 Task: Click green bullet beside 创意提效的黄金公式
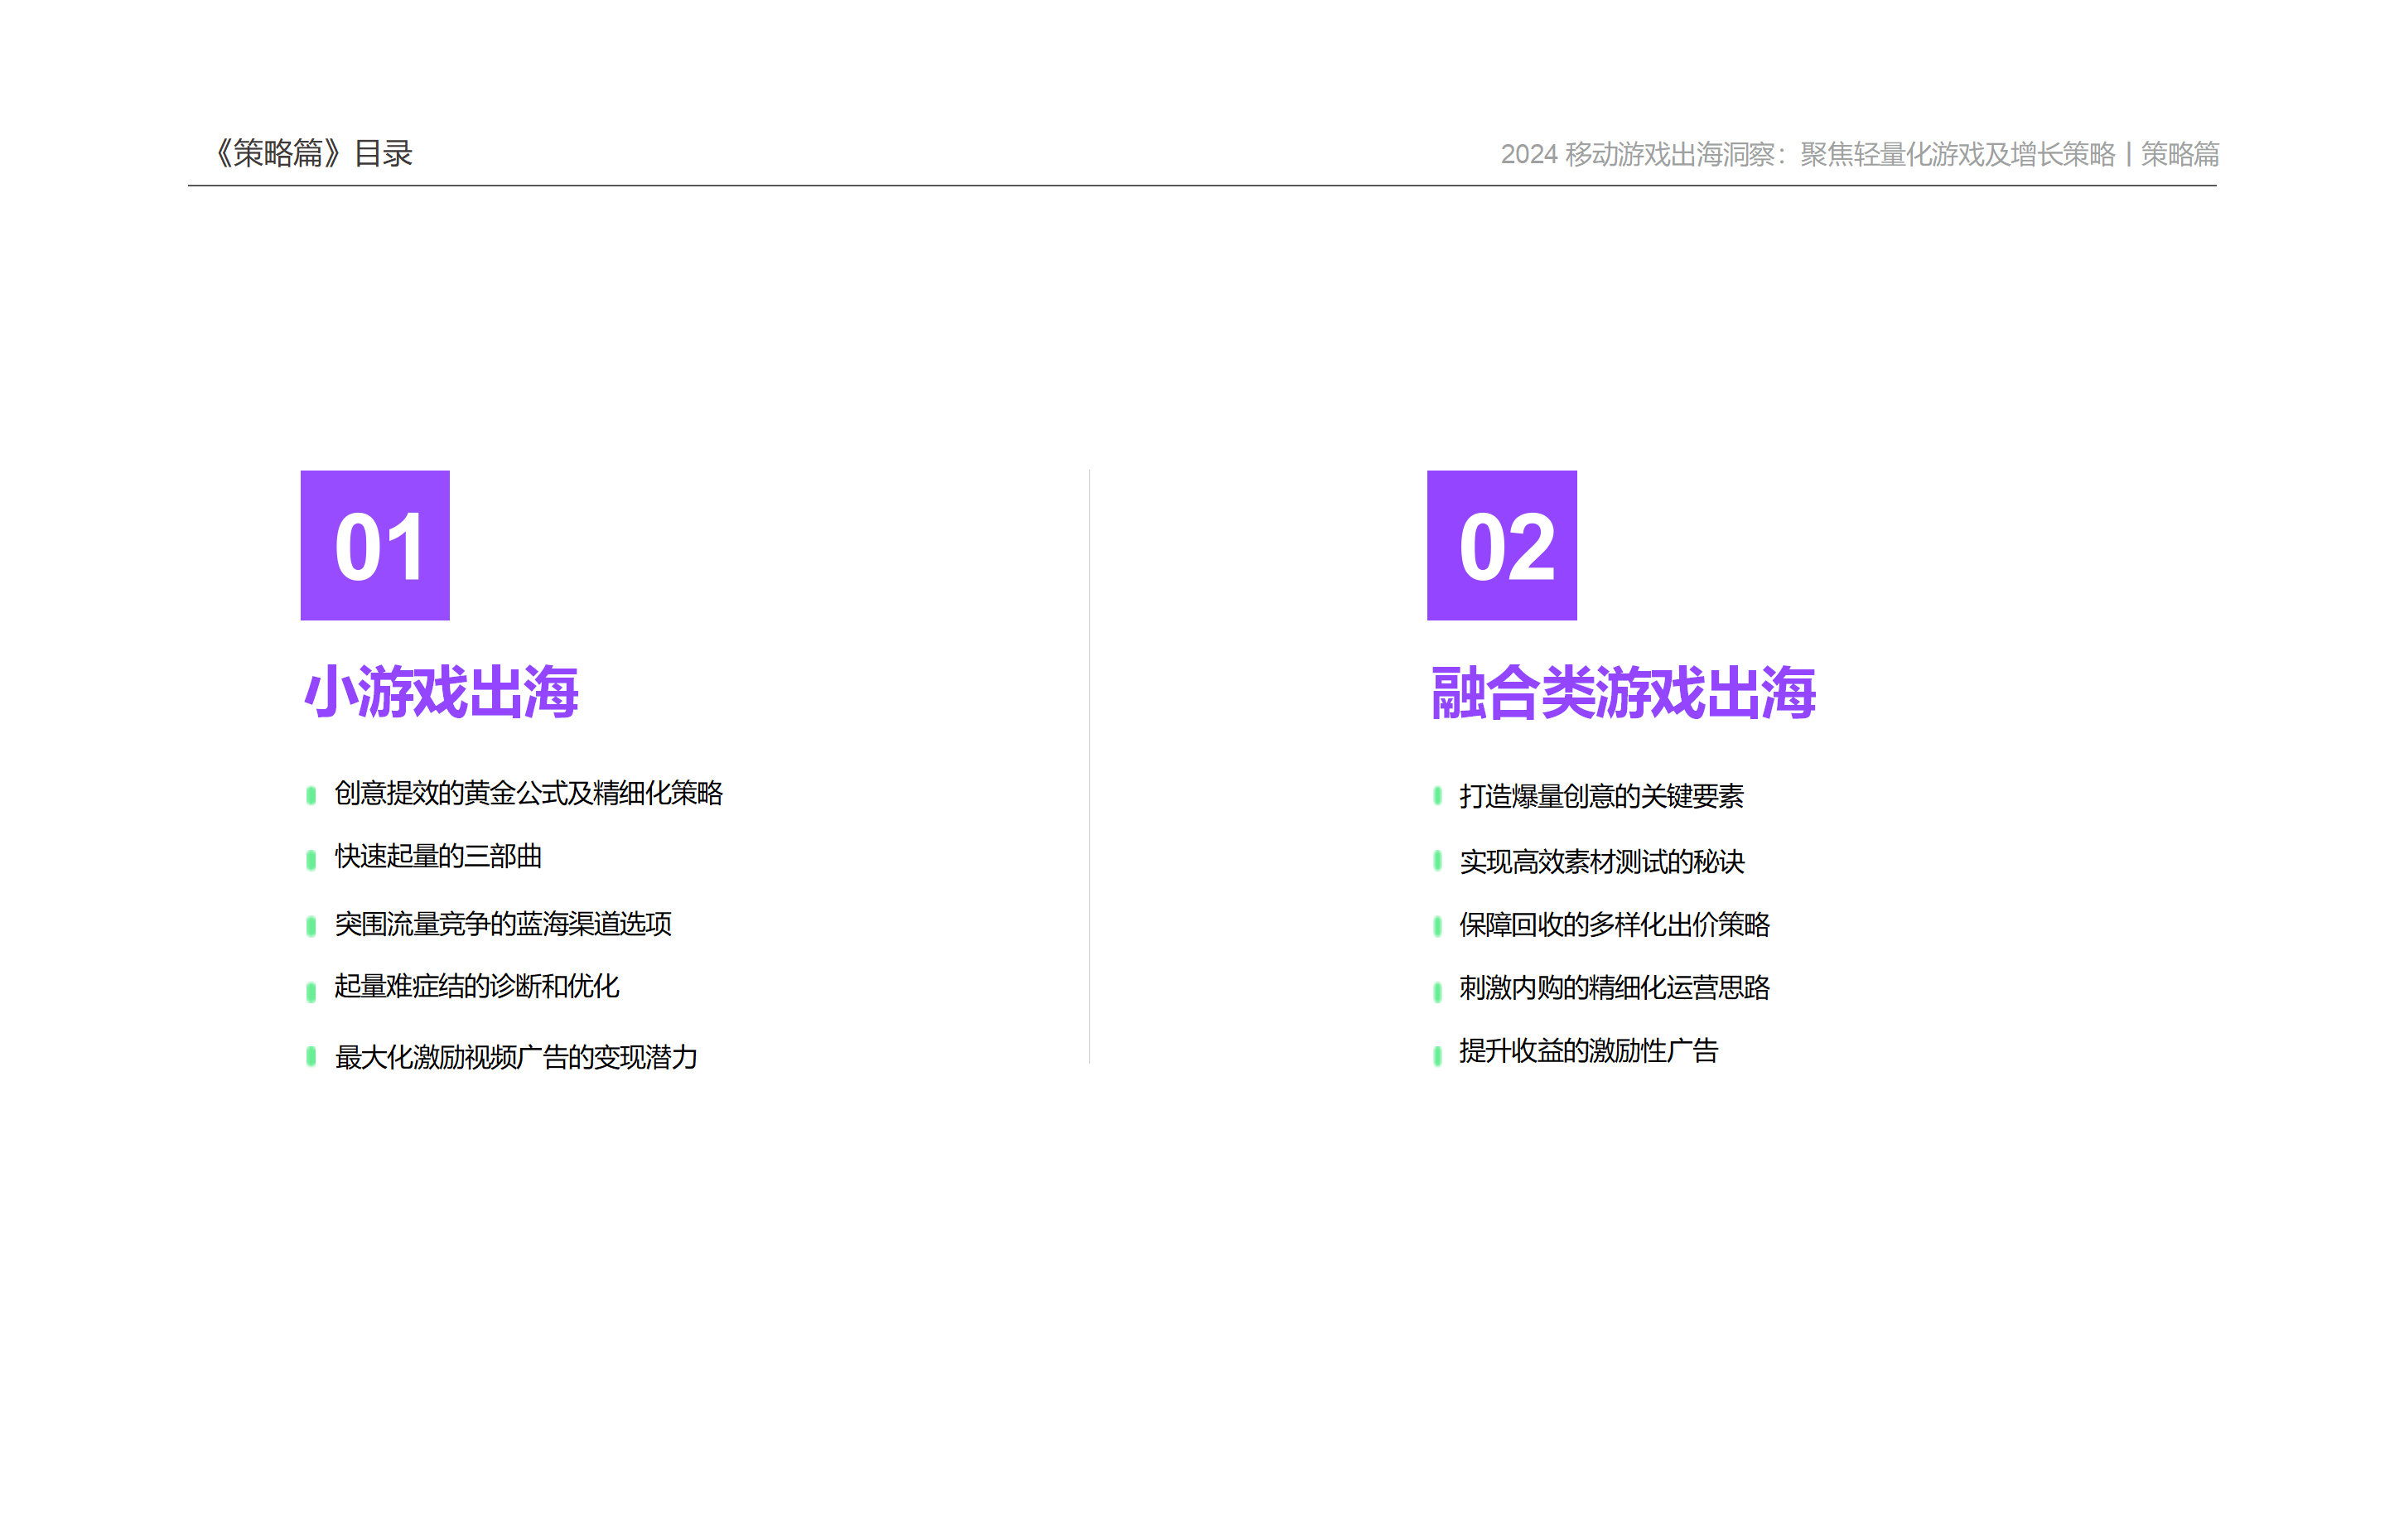pyautogui.click(x=311, y=795)
